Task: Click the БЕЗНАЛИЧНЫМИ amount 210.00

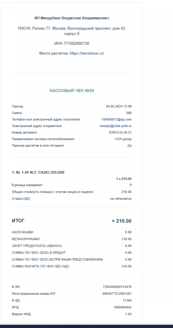Action: (x=127, y=239)
